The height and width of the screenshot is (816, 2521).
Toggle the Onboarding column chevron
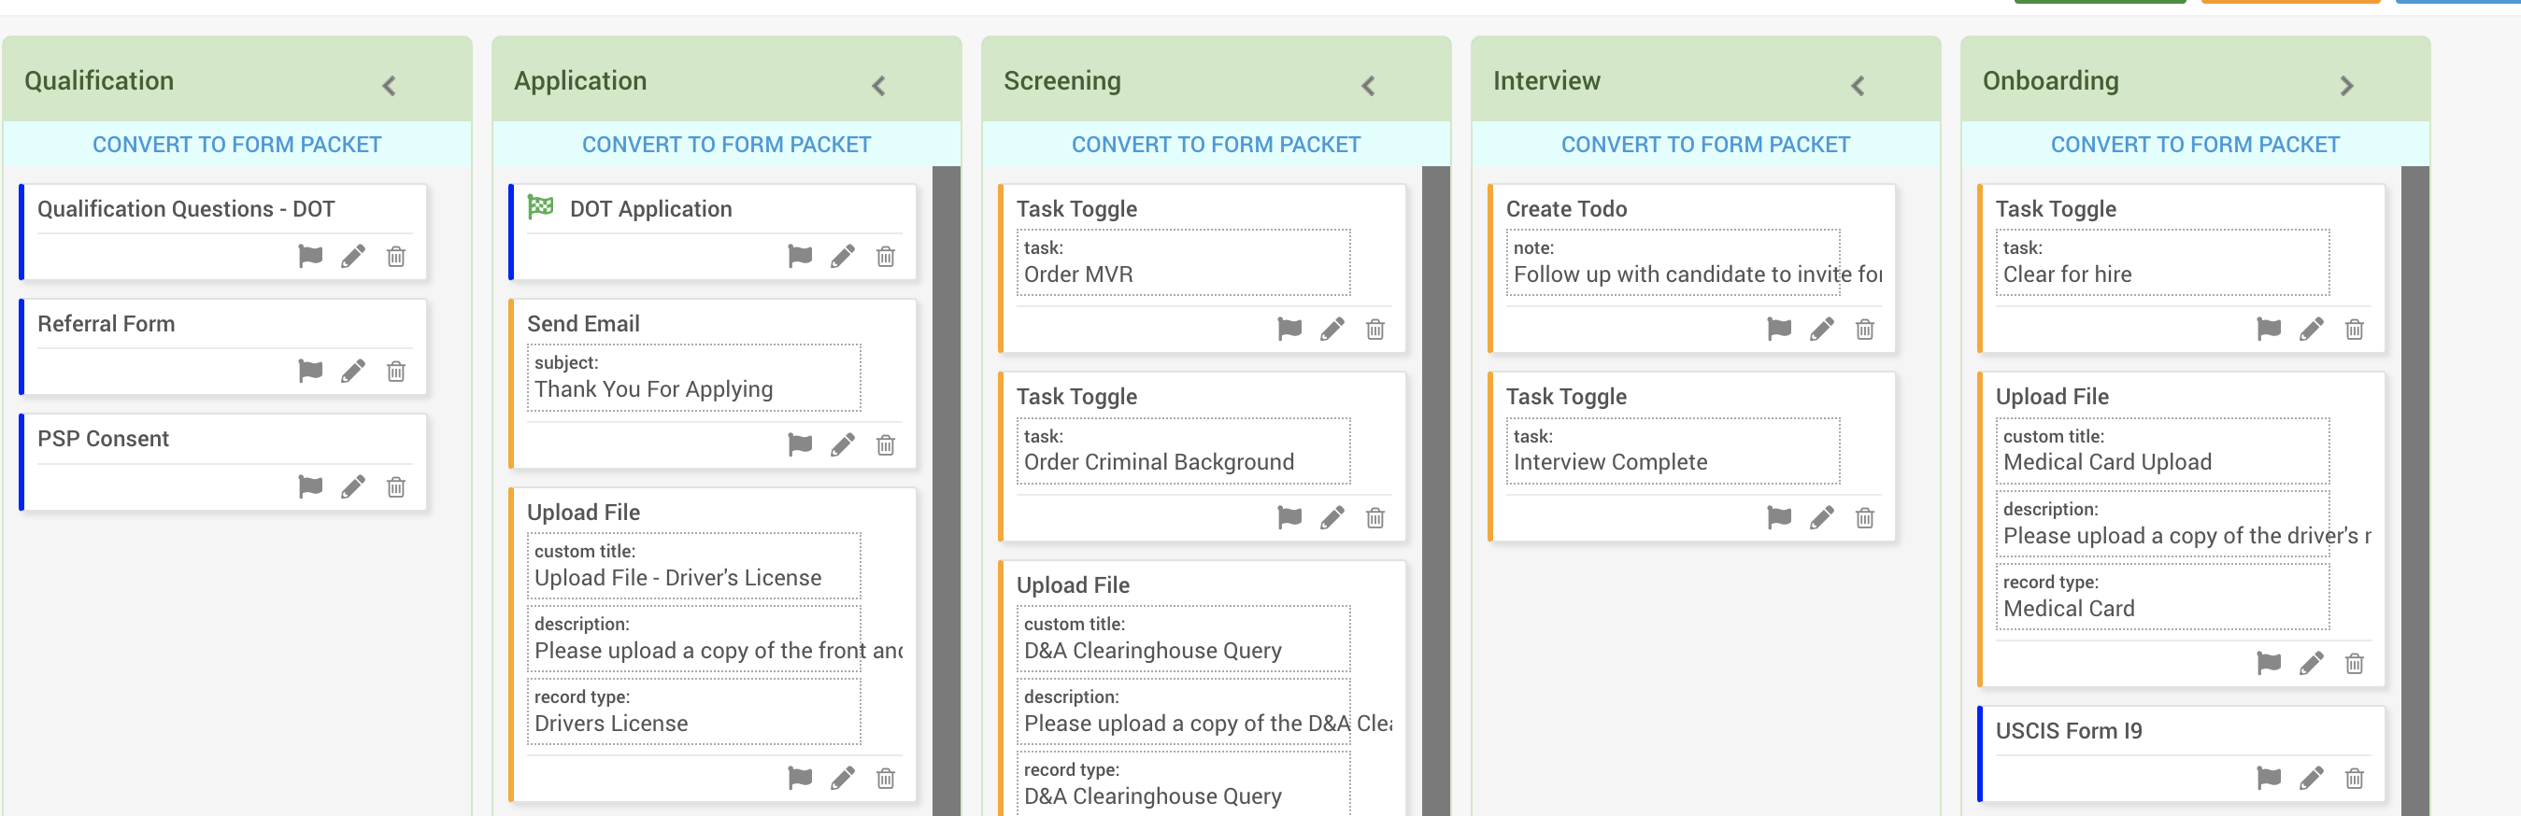[2347, 86]
